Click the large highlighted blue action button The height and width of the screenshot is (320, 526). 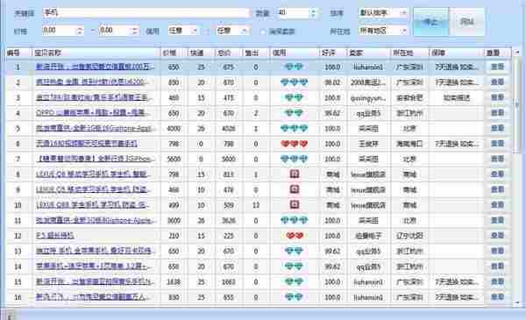pyautogui.click(x=431, y=22)
